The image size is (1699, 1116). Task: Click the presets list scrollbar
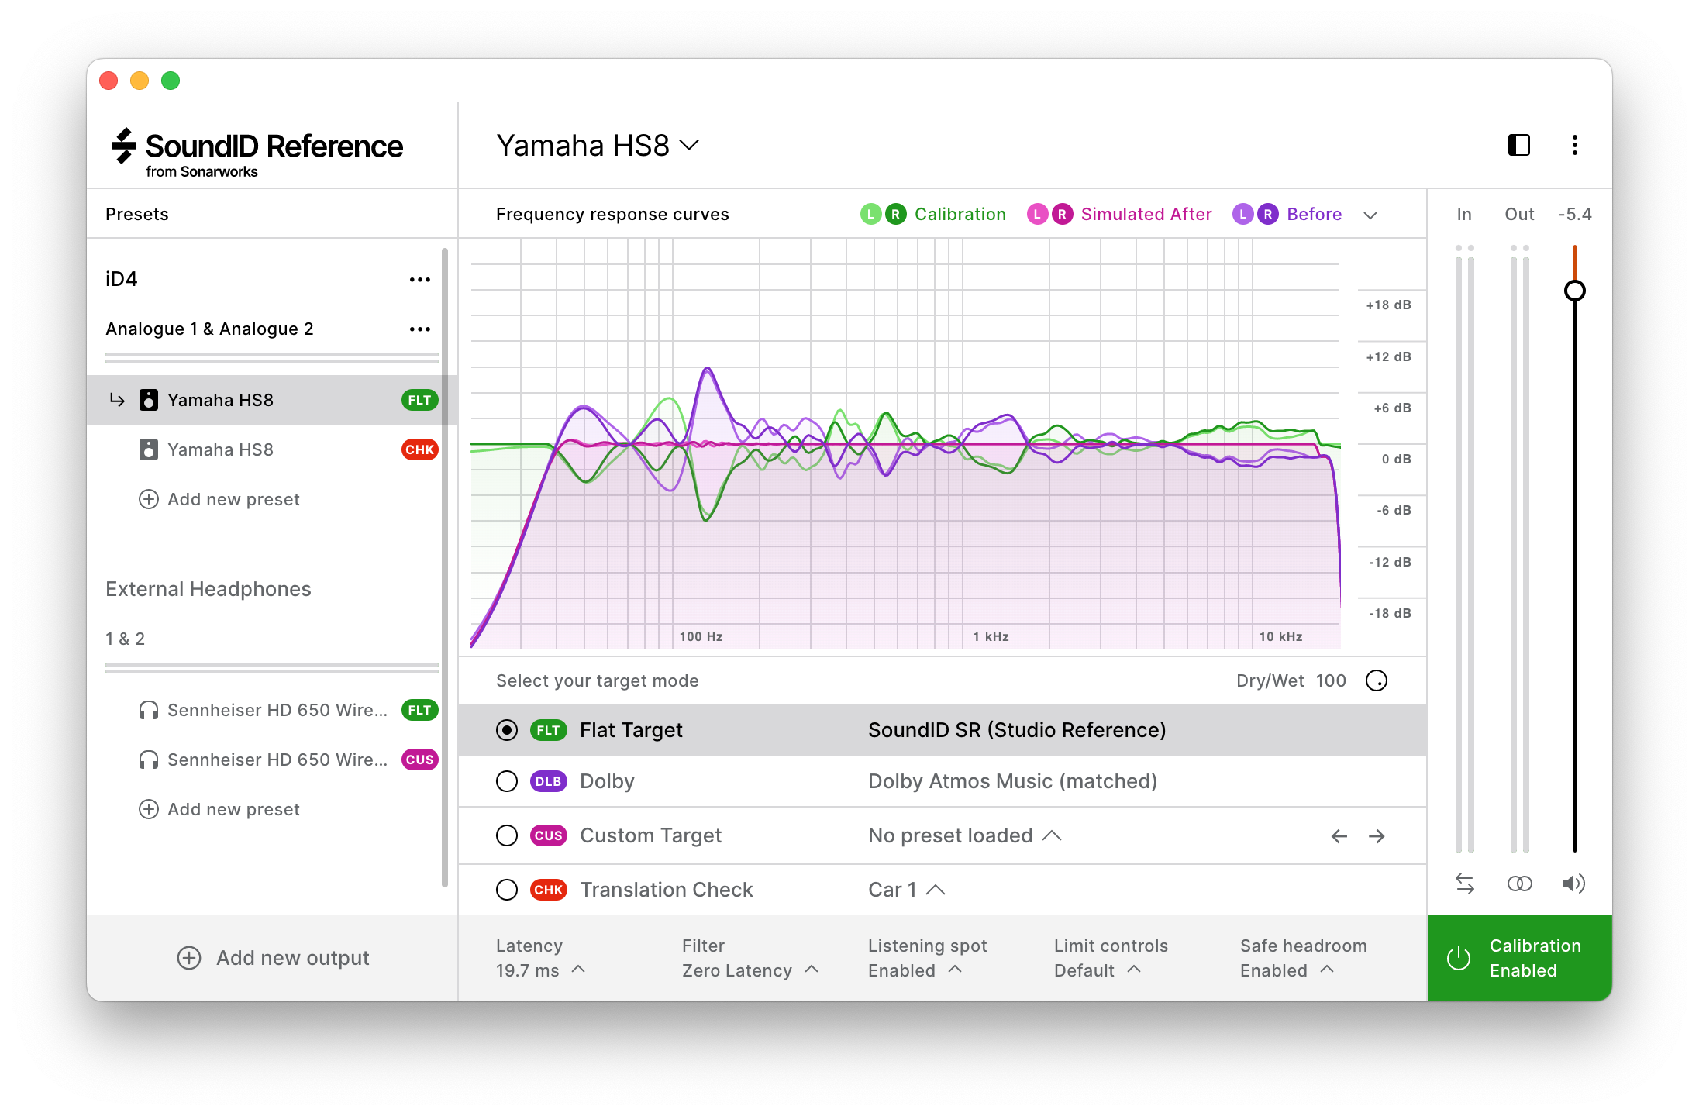pos(445,566)
